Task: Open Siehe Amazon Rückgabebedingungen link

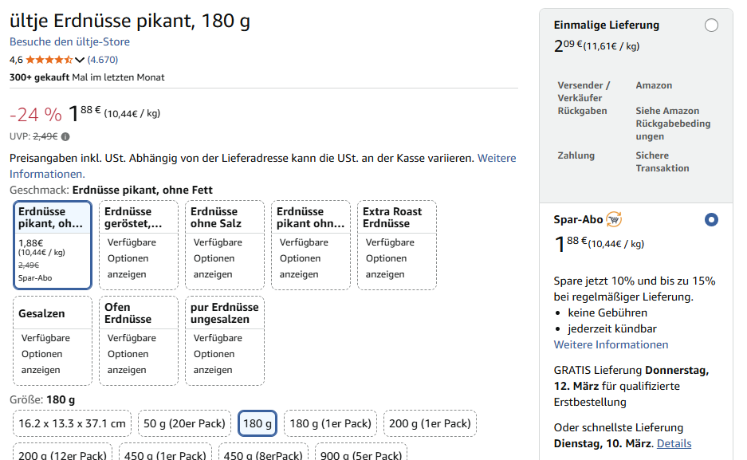Action: [672, 124]
